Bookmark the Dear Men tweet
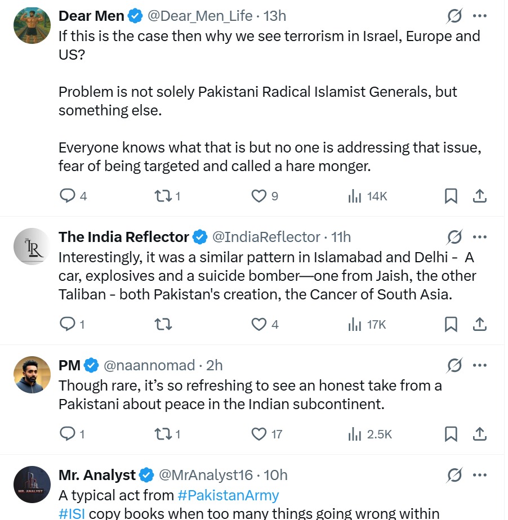 coord(451,196)
